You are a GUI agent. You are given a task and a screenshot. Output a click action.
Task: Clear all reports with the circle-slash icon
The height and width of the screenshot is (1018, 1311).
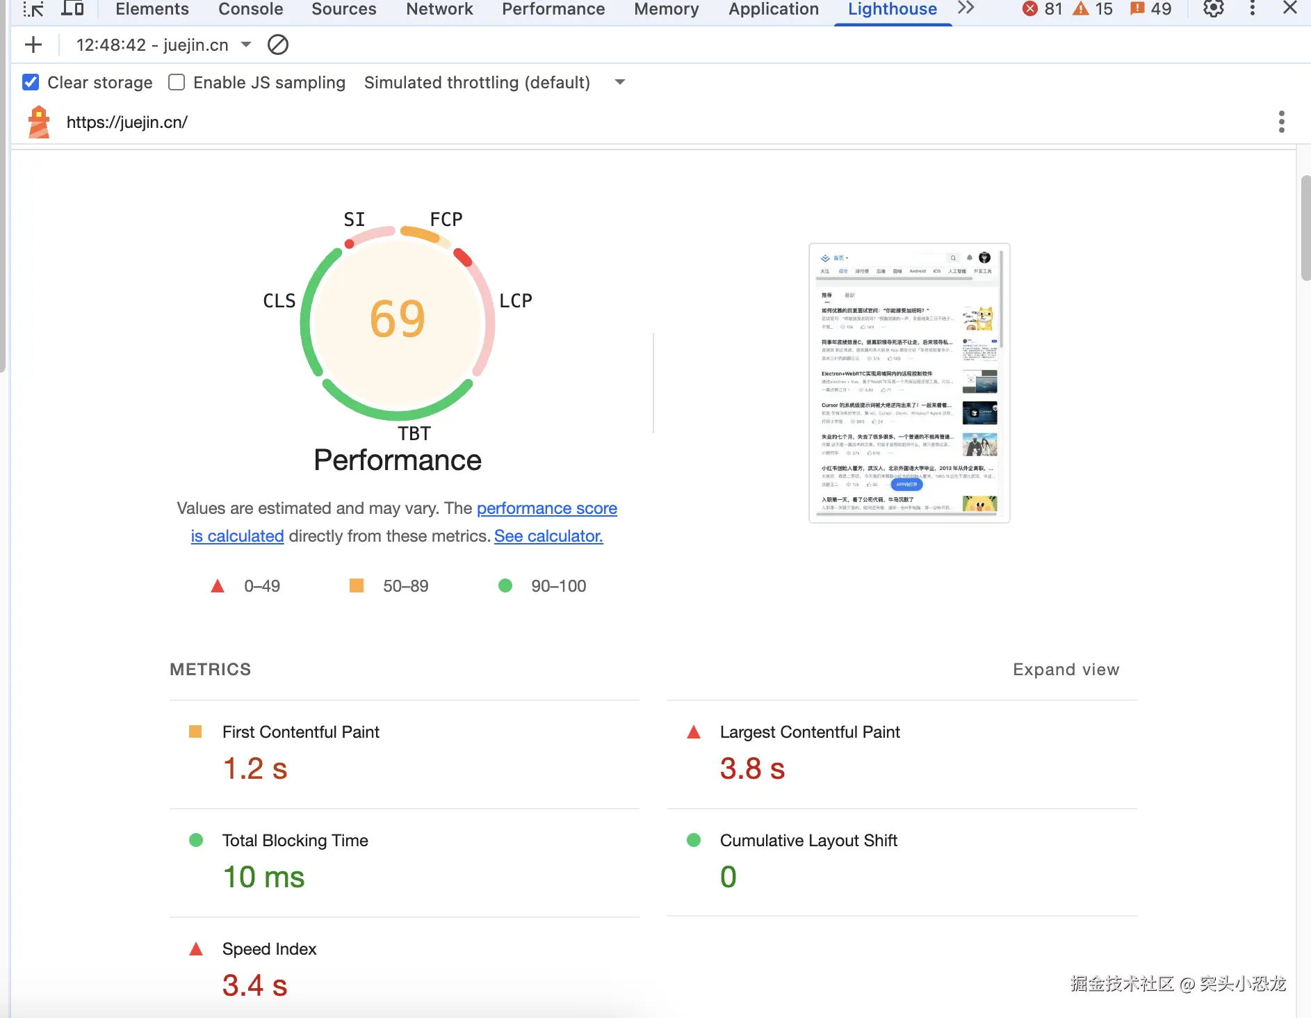[278, 45]
